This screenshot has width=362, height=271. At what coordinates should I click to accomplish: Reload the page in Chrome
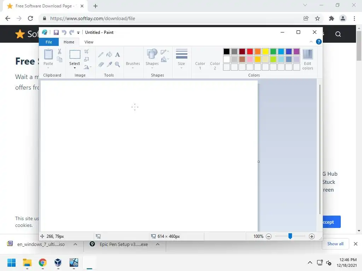30,18
